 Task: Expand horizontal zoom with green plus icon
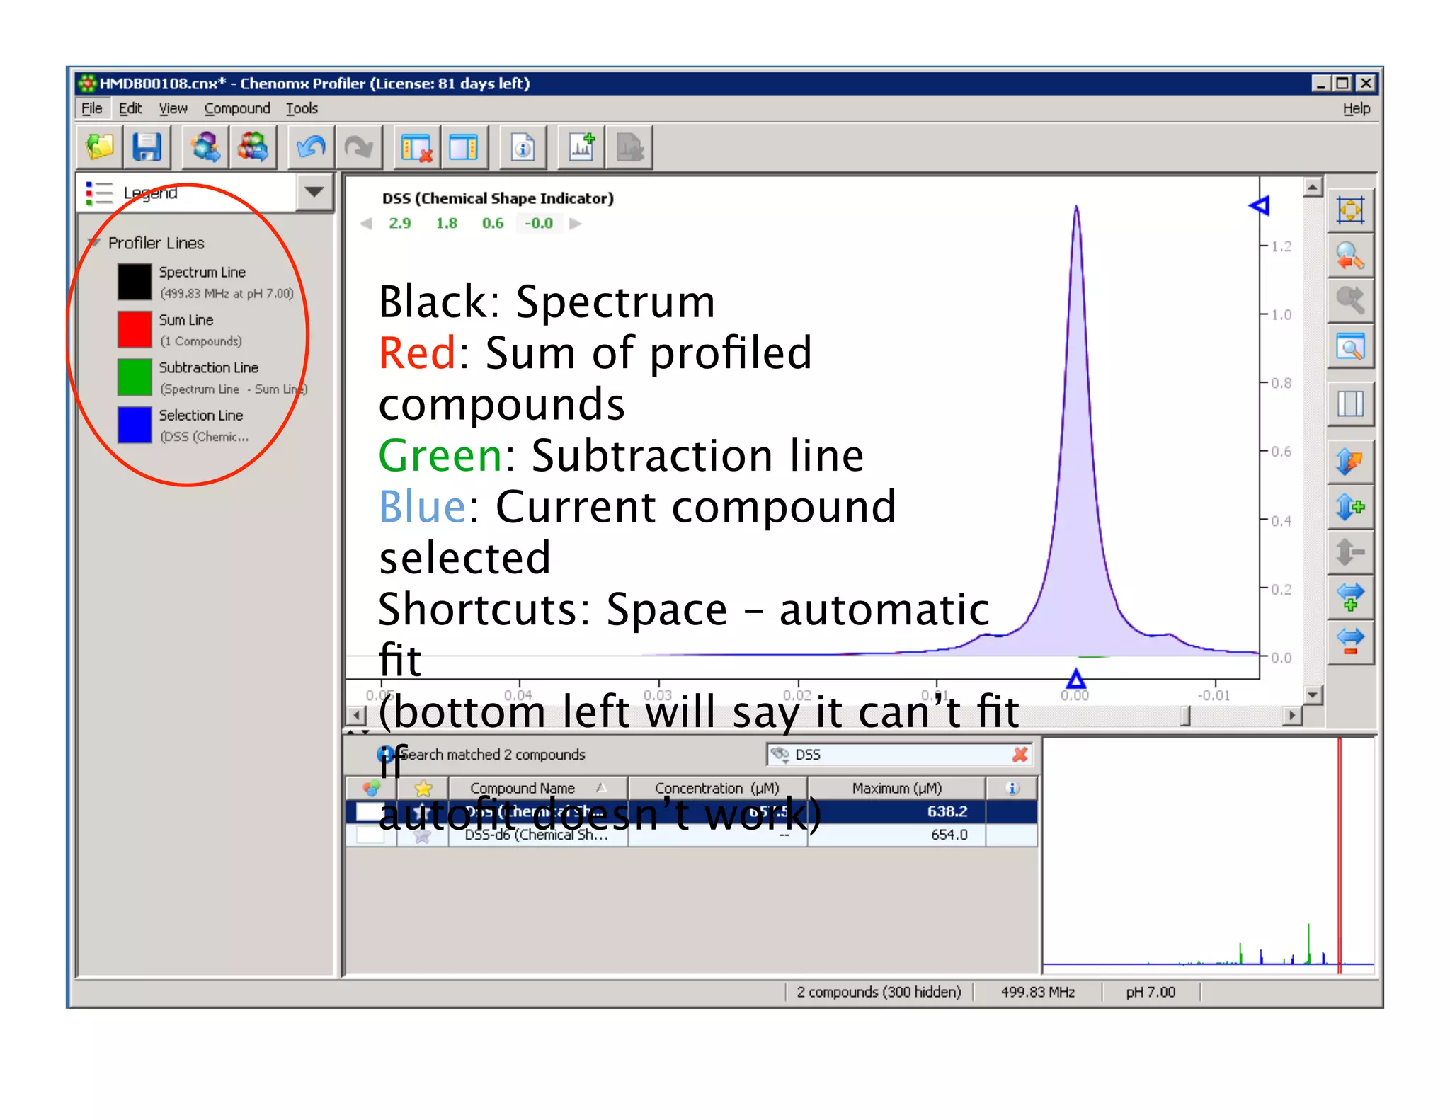(1350, 597)
